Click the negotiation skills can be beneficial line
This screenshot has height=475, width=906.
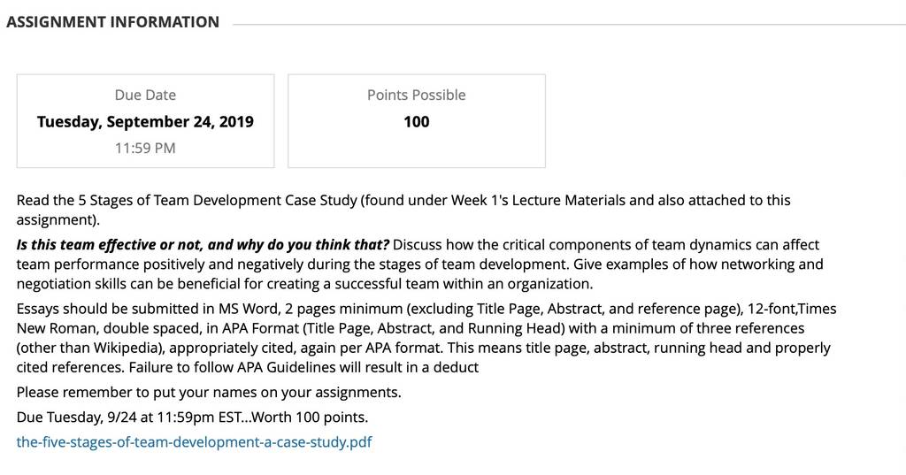pyautogui.click(x=304, y=284)
